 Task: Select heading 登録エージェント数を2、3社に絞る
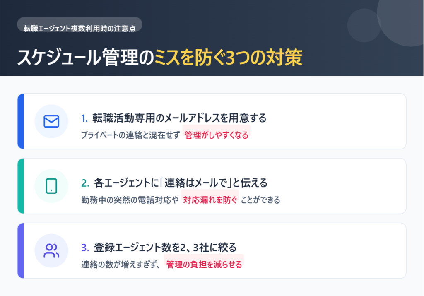165,248
